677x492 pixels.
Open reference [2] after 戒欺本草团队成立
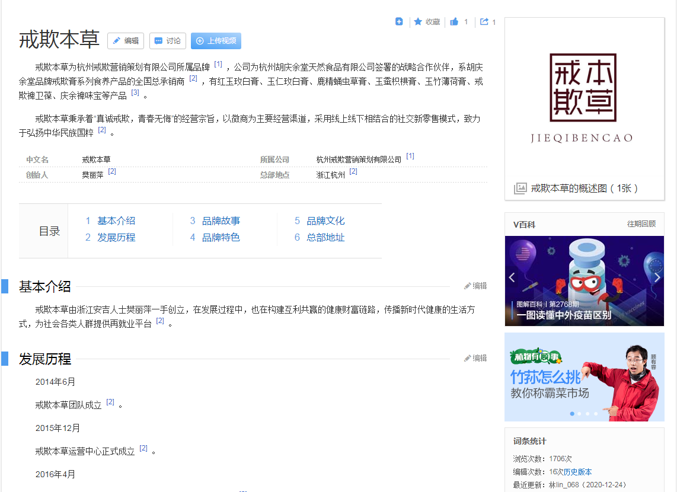click(x=110, y=402)
